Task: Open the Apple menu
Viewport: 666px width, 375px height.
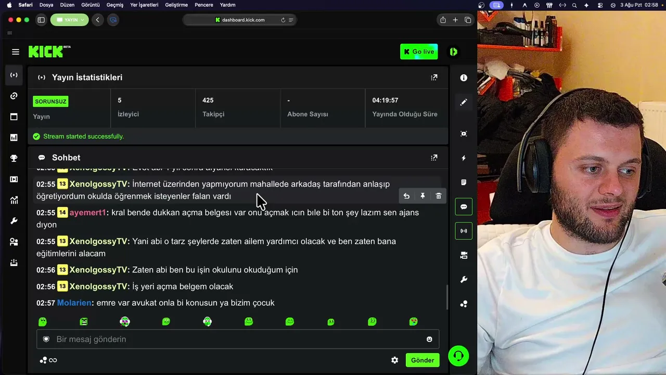Action: pyautogui.click(x=9, y=5)
